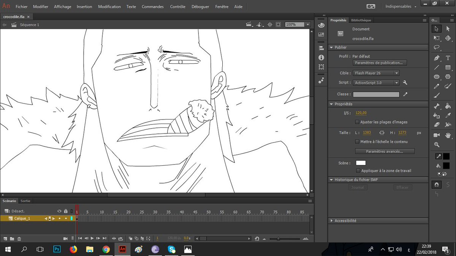
Task: Click the Center Stage crosshair icon
Action: point(270,24)
